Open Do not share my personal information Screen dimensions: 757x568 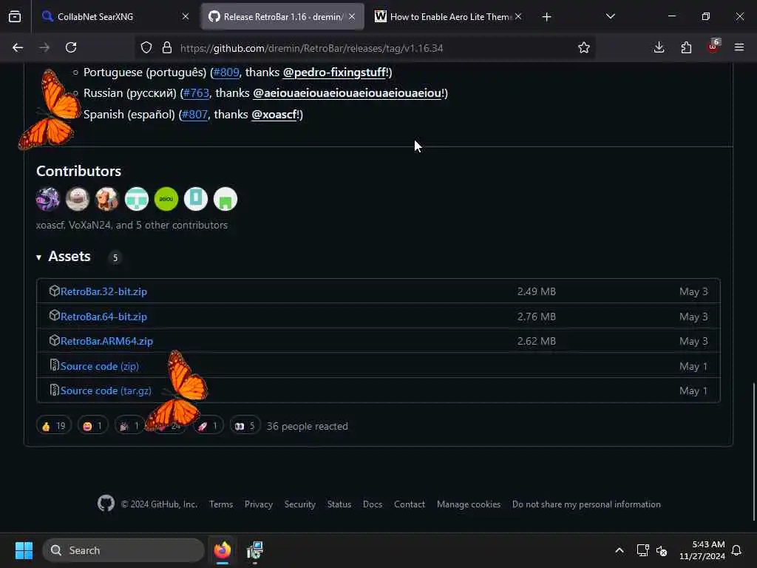click(586, 504)
